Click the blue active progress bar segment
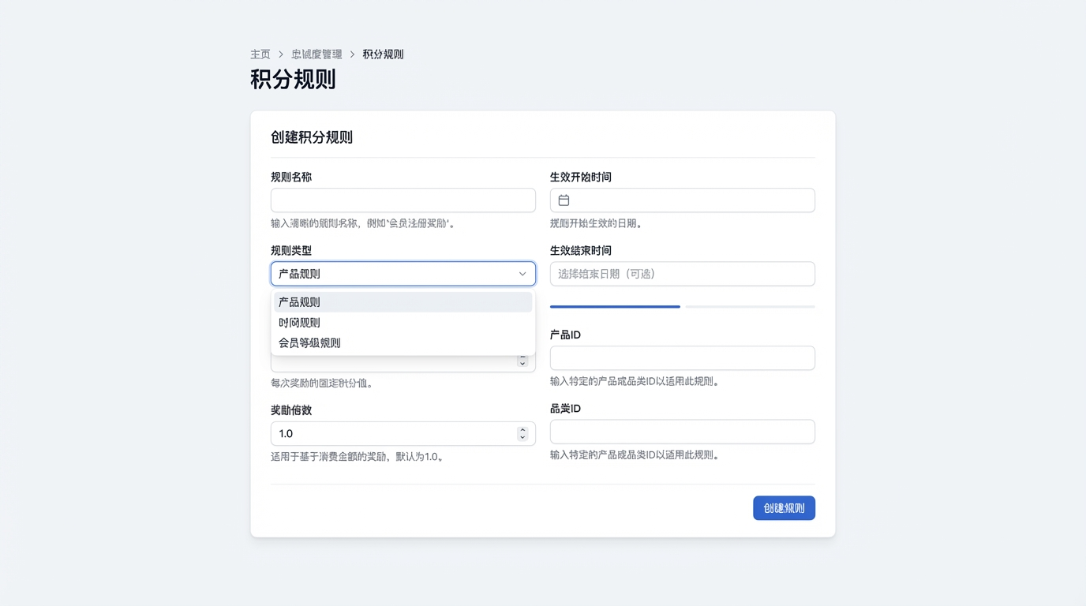This screenshot has width=1086, height=606. pyautogui.click(x=615, y=306)
